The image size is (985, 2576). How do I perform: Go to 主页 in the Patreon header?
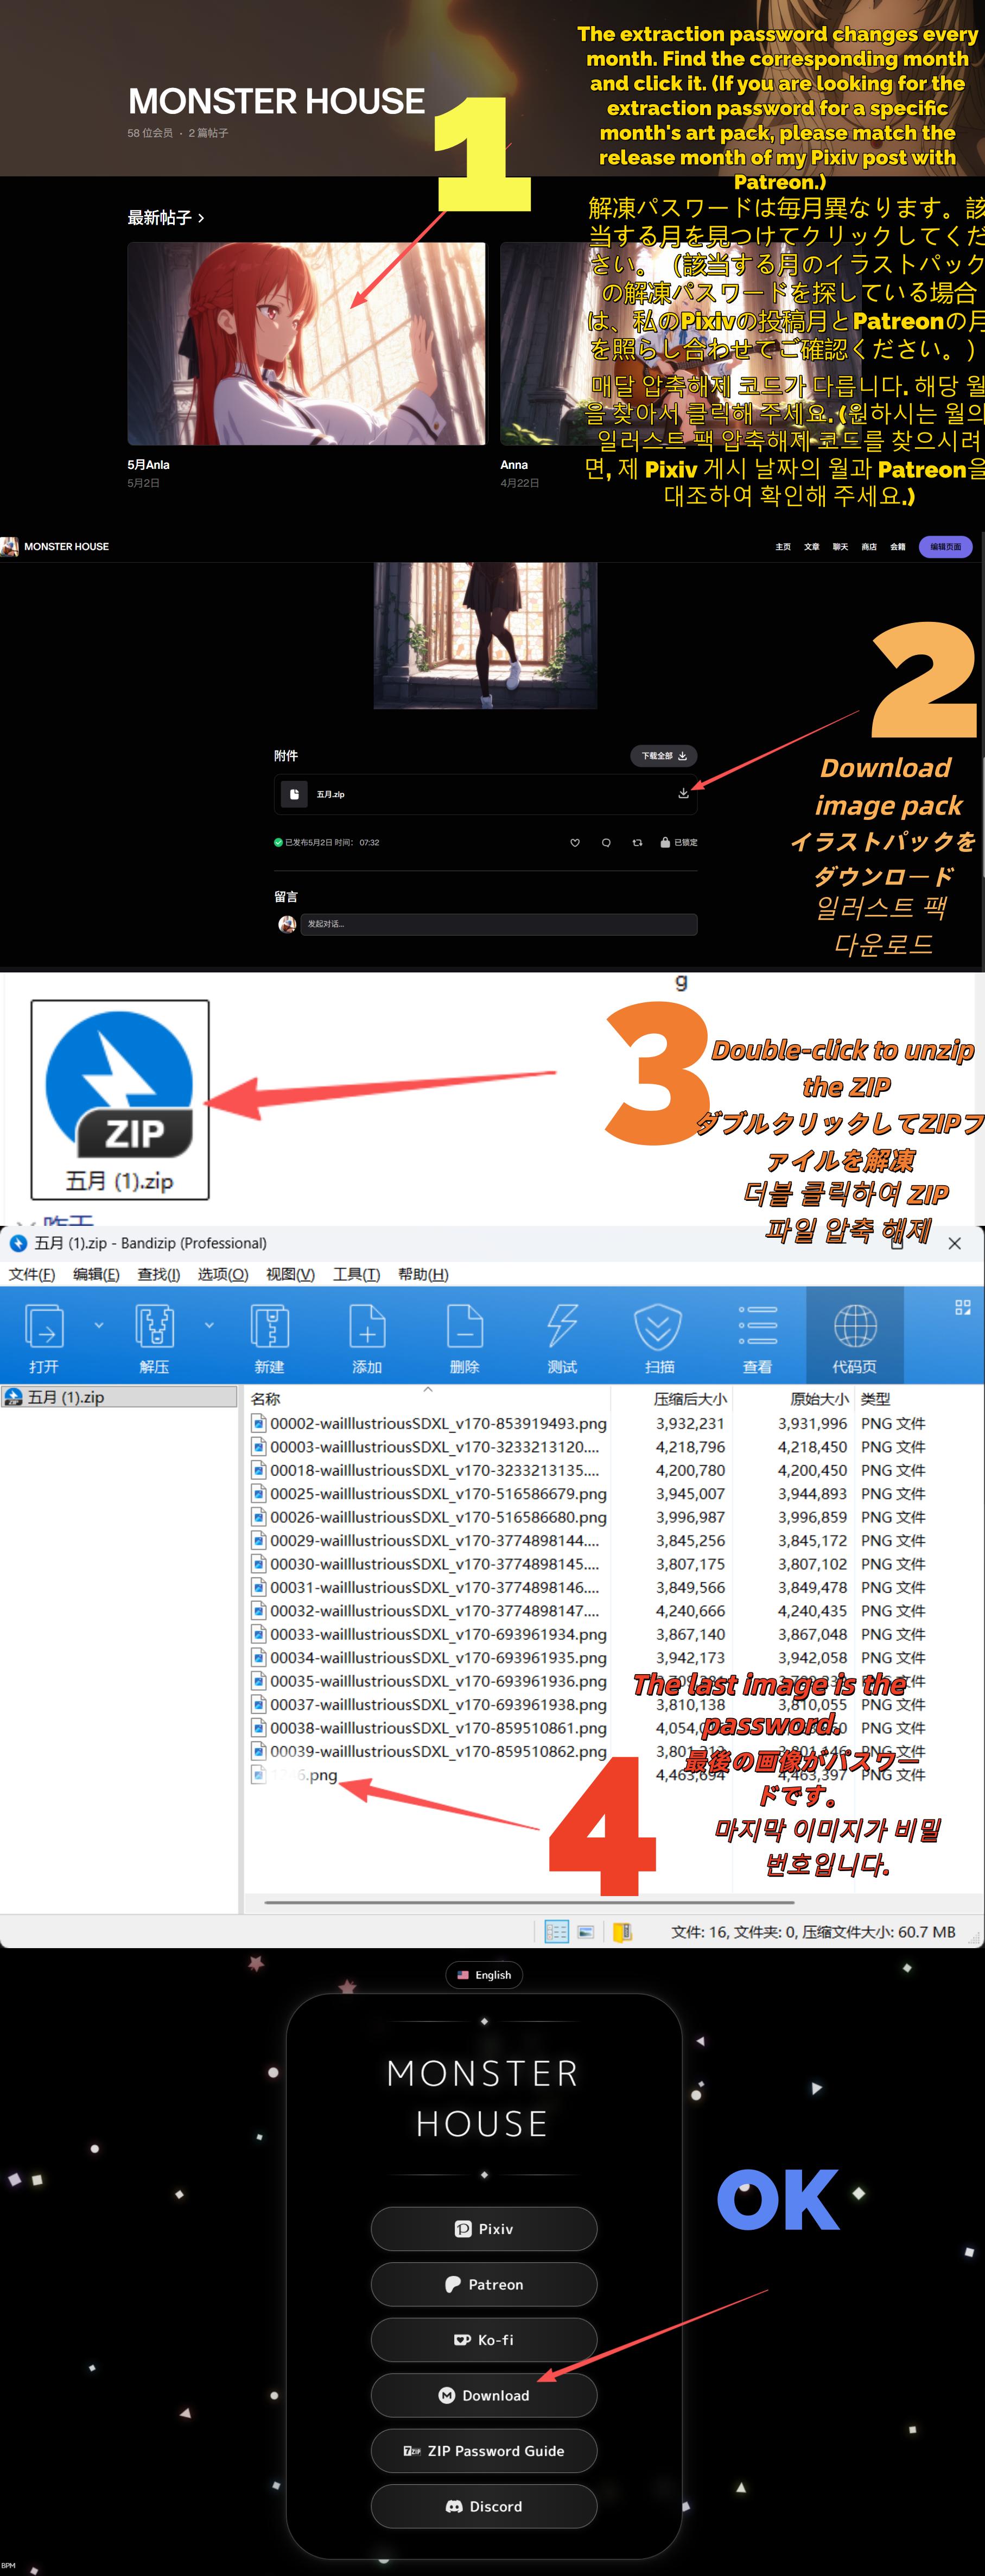point(783,547)
